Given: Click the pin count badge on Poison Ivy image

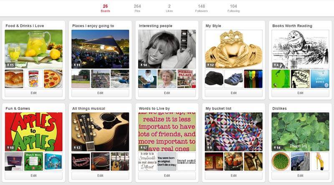Looking at the screenshot, I should click(x=277, y=147).
